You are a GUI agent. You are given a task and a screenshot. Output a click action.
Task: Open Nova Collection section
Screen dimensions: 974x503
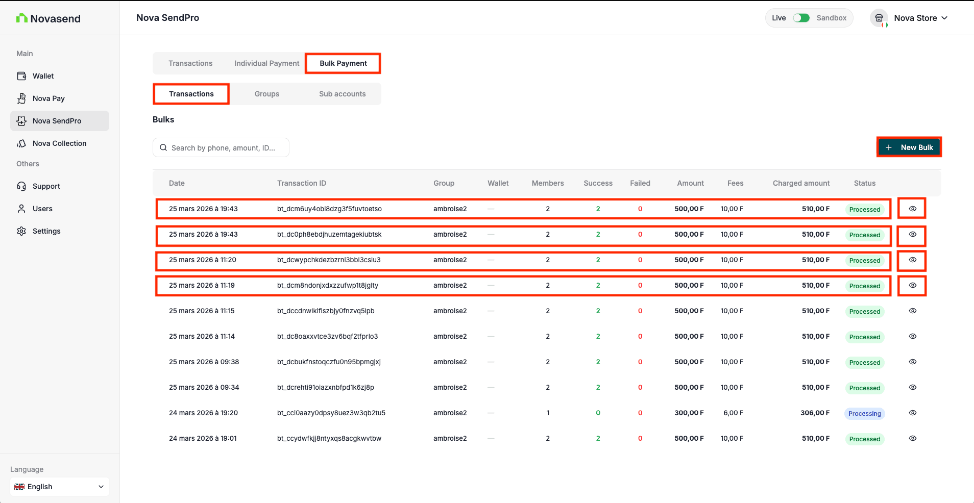[60, 143]
